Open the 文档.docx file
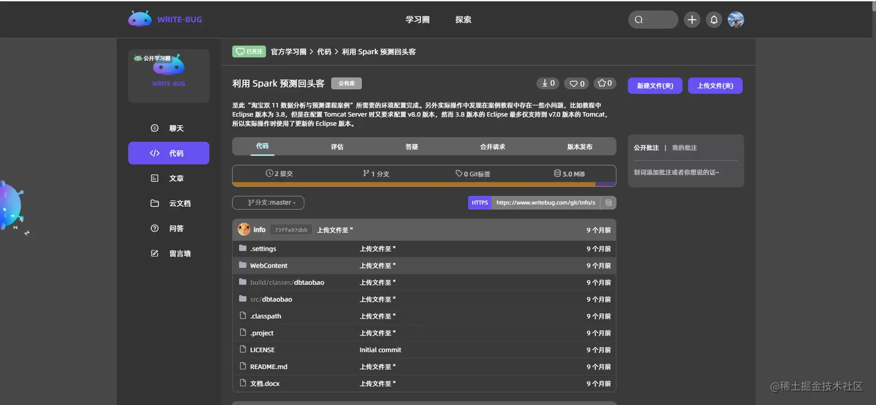This screenshot has height=405, width=876. [265, 383]
